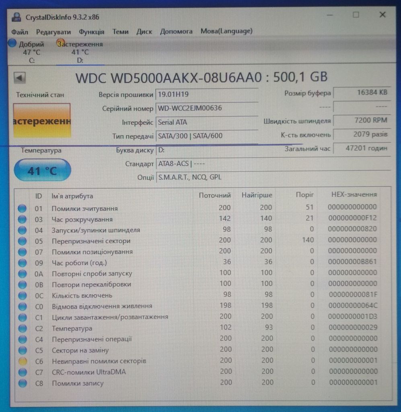Open the Редагувати menu
The height and width of the screenshot is (412, 401).
(x=53, y=32)
